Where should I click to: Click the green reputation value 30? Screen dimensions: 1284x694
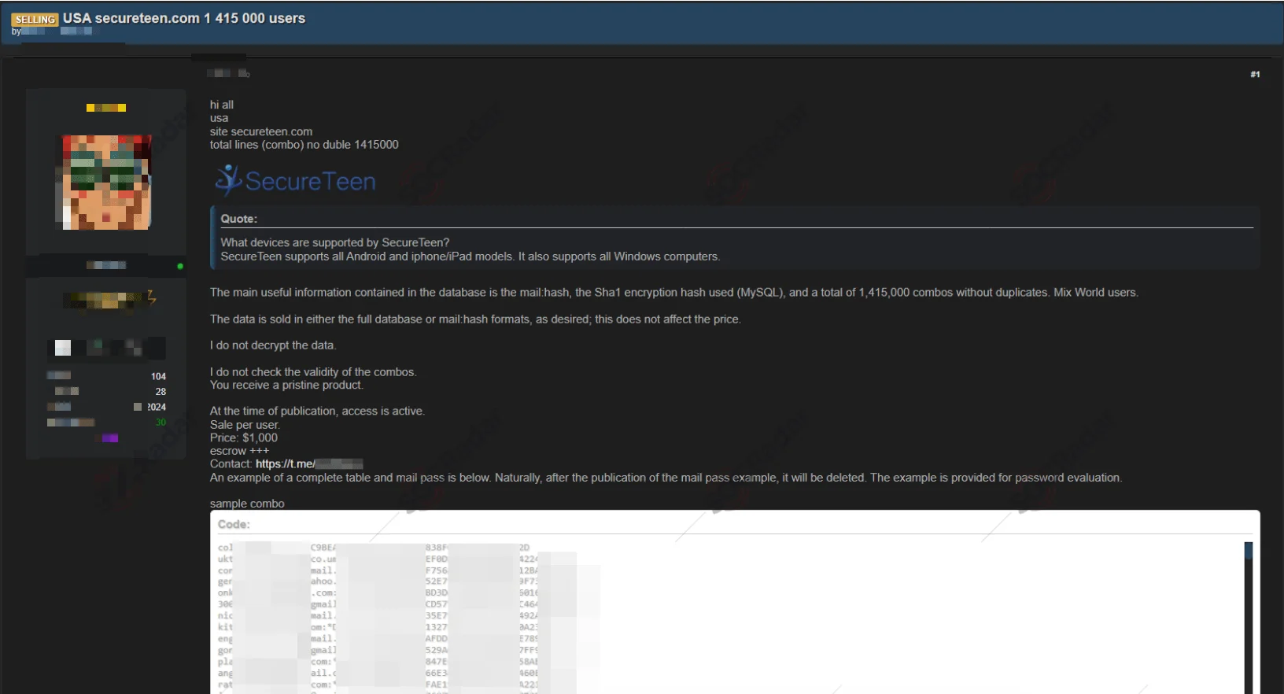[x=160, y=423]
